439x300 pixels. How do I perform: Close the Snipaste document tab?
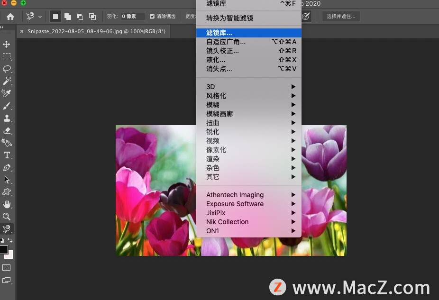22,31
